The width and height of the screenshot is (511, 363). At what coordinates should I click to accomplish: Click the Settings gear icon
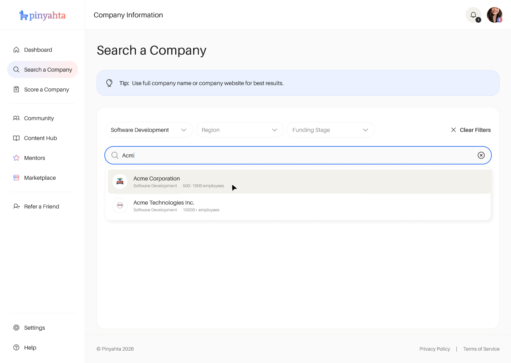(x=16, y=328)
